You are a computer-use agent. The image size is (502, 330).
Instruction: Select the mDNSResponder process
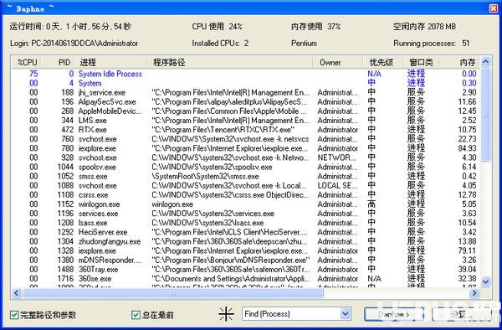click(x=246, y=260)
